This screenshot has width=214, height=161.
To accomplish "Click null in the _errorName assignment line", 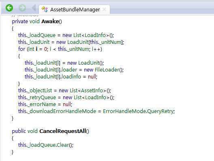I will pos(67,104).
